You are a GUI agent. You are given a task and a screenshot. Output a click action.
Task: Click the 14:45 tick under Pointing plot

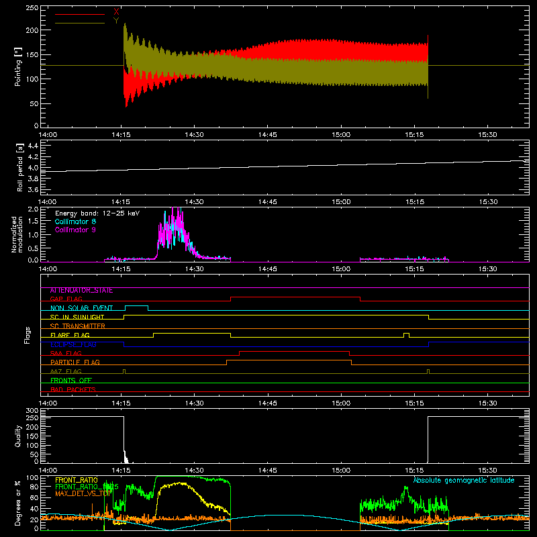coord(267,135)
